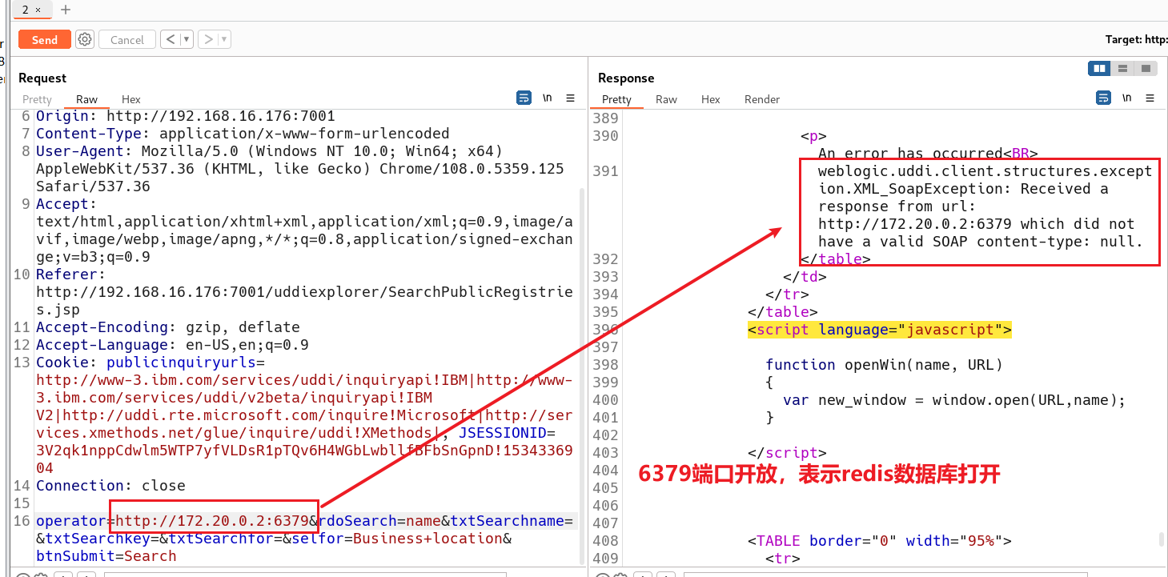Click btnSubmit=Search in request body
The width and height of the screenshot is (1168, 577).
(106, 556)
